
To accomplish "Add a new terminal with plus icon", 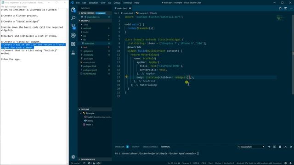I will [269, 147].
